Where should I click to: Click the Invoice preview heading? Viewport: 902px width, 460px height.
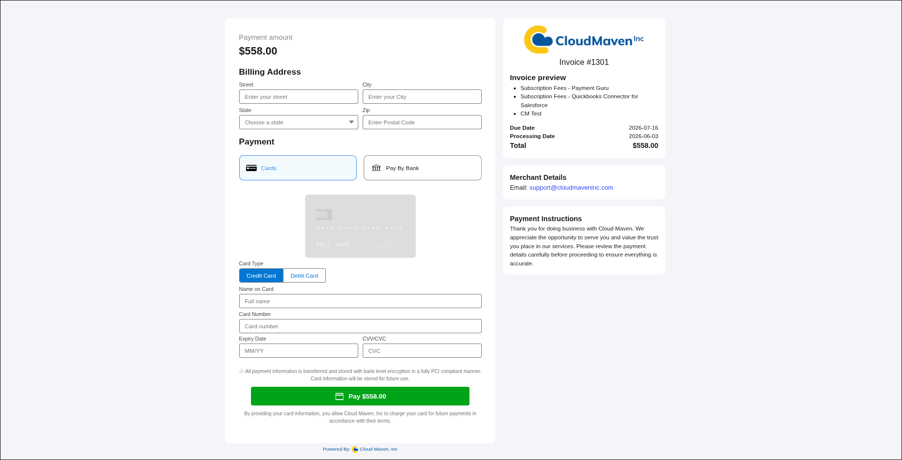coord(538,78)
